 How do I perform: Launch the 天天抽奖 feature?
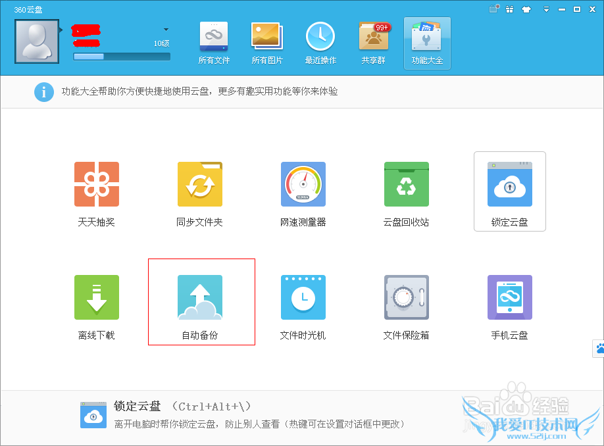pyautogui.click(x=97, y=194)
